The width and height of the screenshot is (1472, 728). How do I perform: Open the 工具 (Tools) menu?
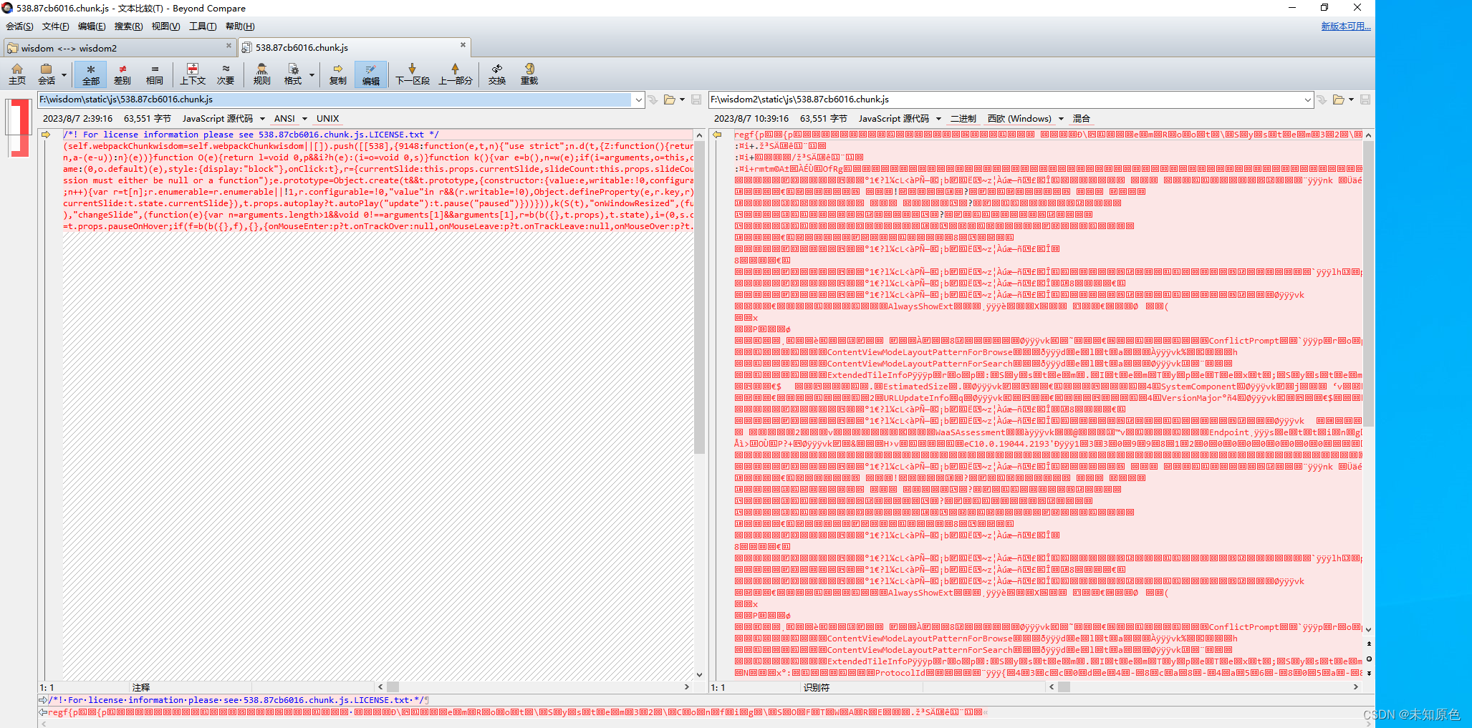pos(202,26)
